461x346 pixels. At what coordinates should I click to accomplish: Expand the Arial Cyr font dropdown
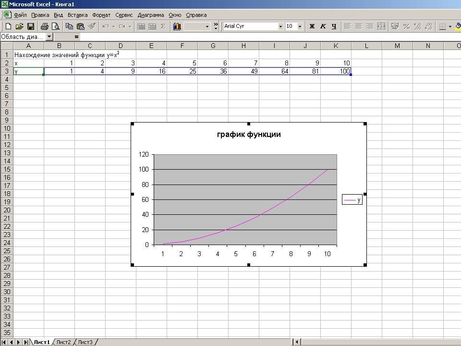tap(280, 26)
